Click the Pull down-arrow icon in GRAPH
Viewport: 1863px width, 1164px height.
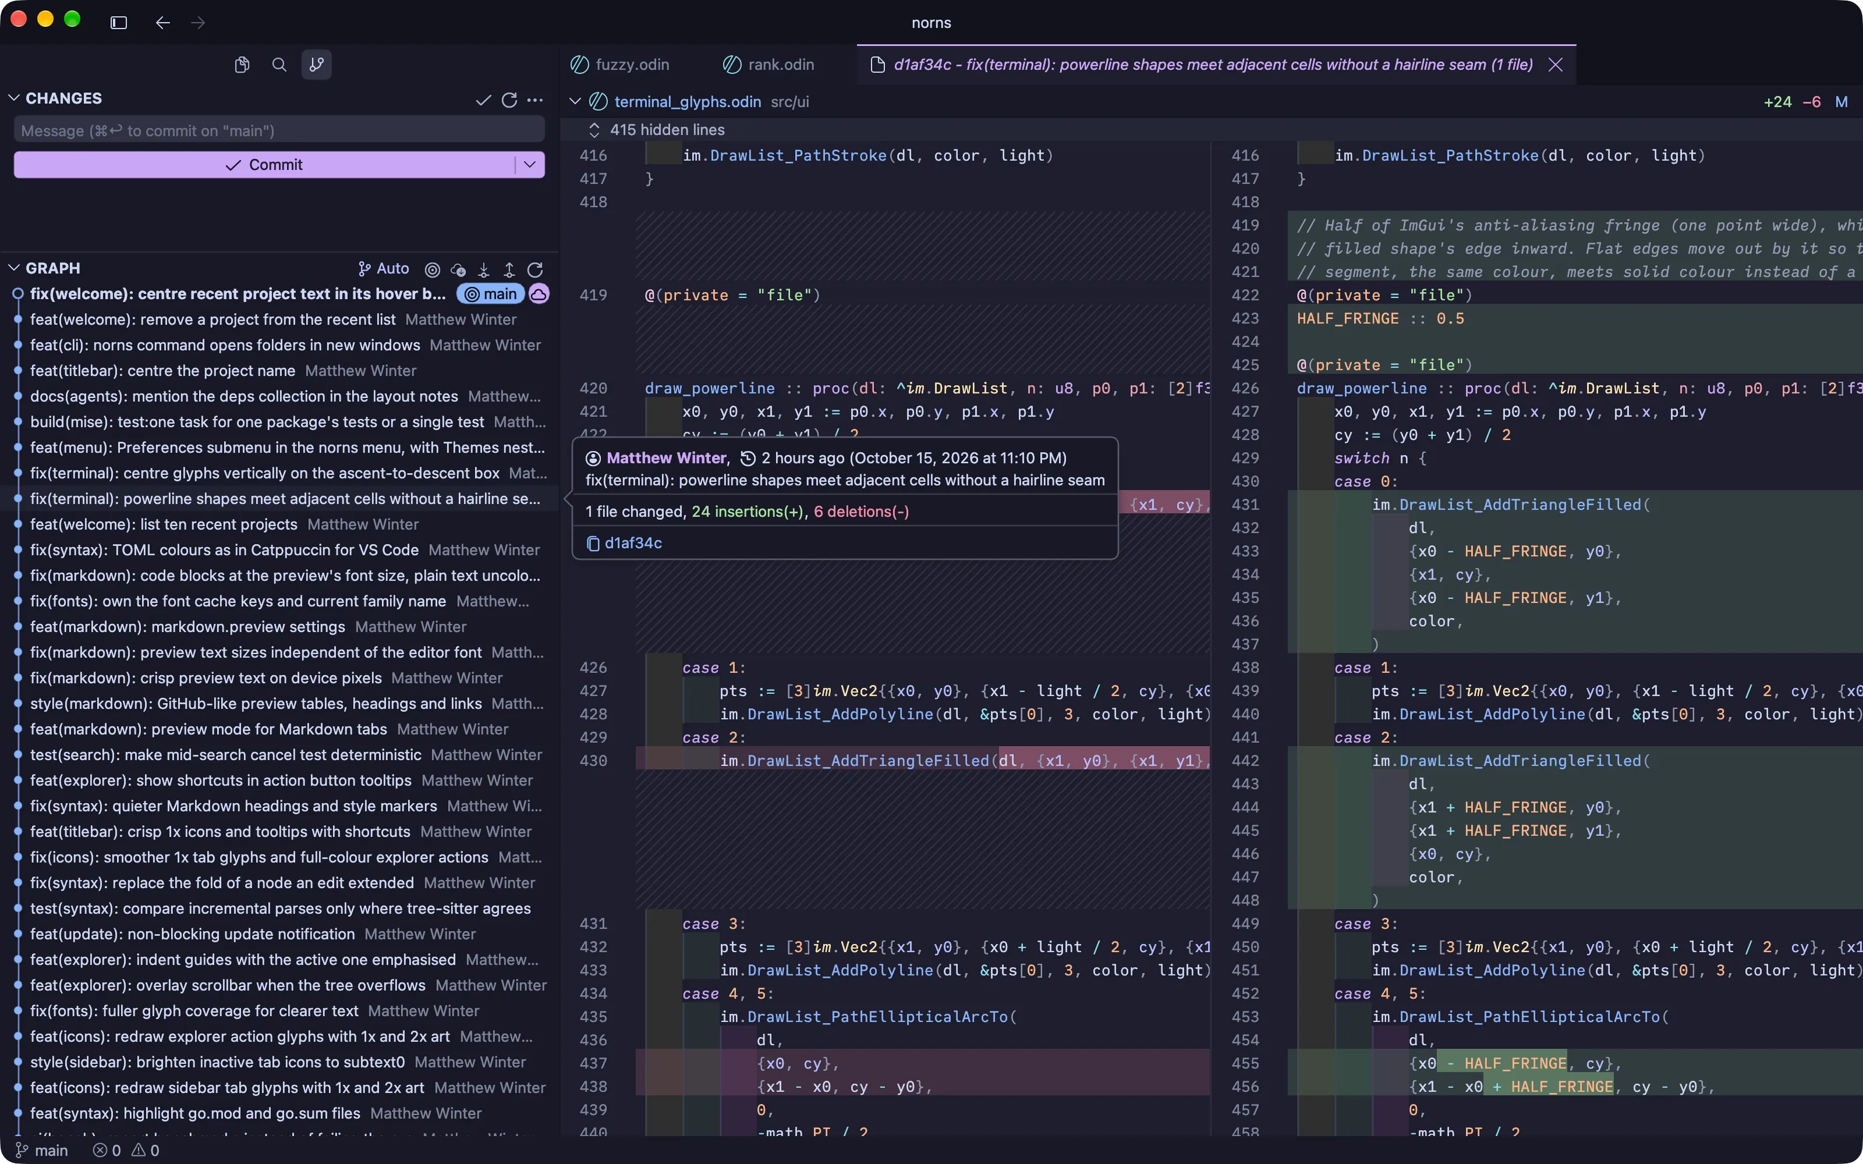click(x=483, y=269)
